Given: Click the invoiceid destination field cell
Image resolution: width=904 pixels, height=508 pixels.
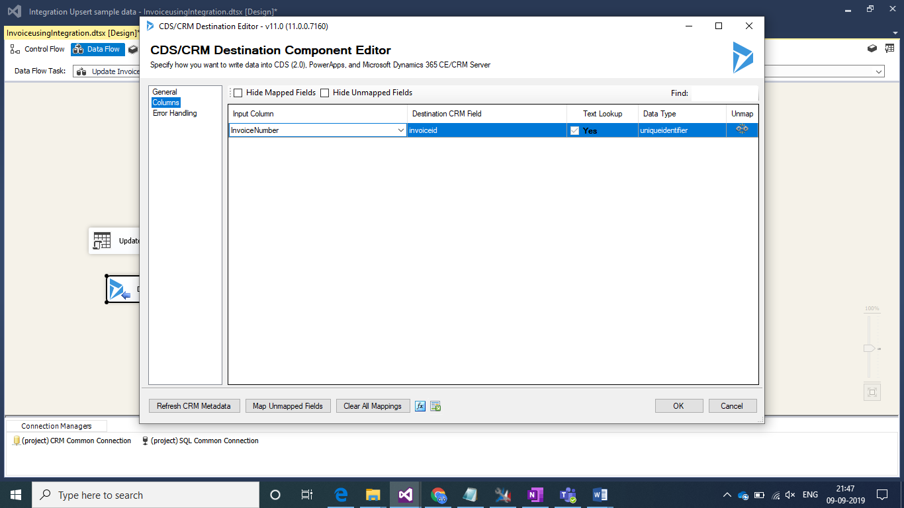Looking at the screenshot, I should click(487, 130).
